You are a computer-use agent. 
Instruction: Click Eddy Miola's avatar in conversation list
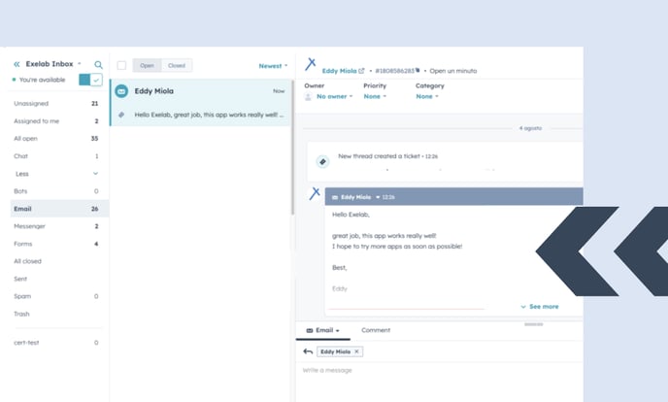[121, 91]
